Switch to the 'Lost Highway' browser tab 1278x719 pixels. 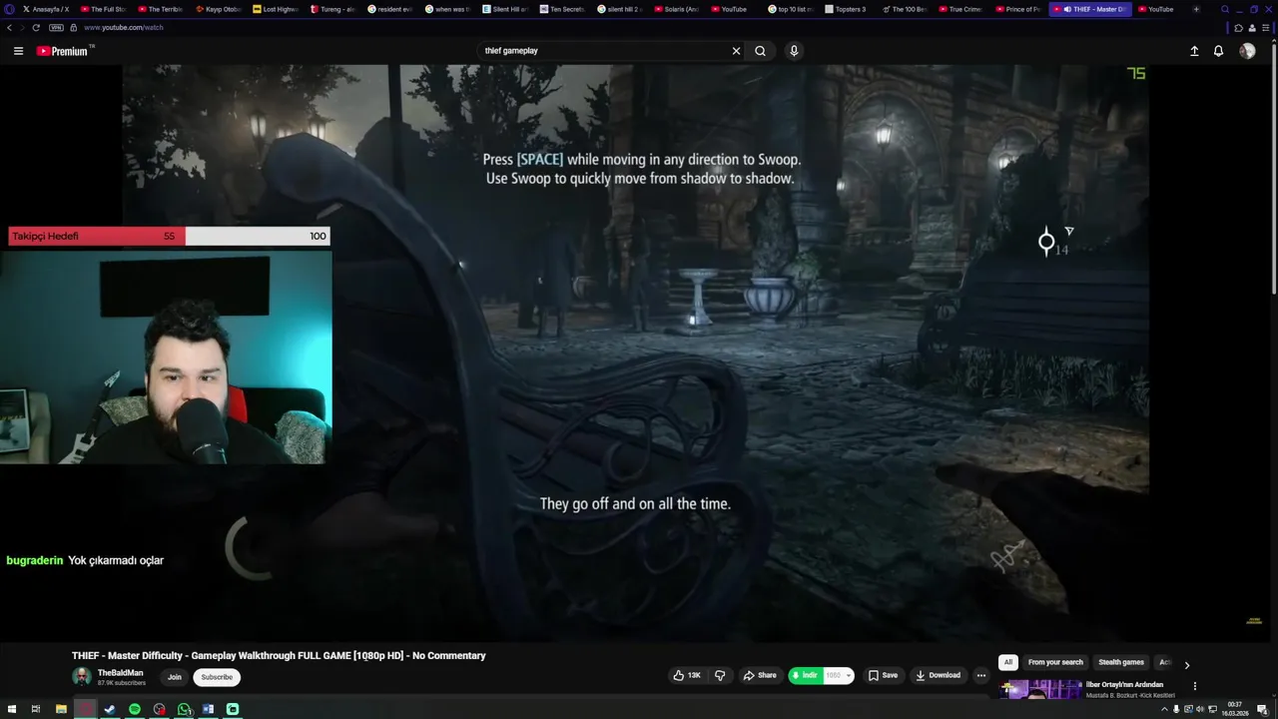point(276,9)
